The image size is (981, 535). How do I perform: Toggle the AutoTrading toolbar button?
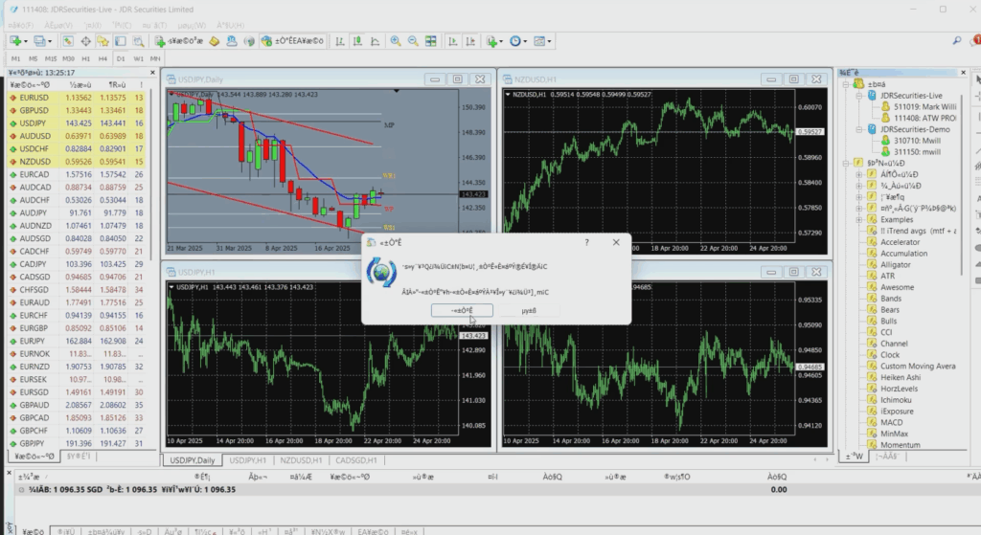pos(293,41)
